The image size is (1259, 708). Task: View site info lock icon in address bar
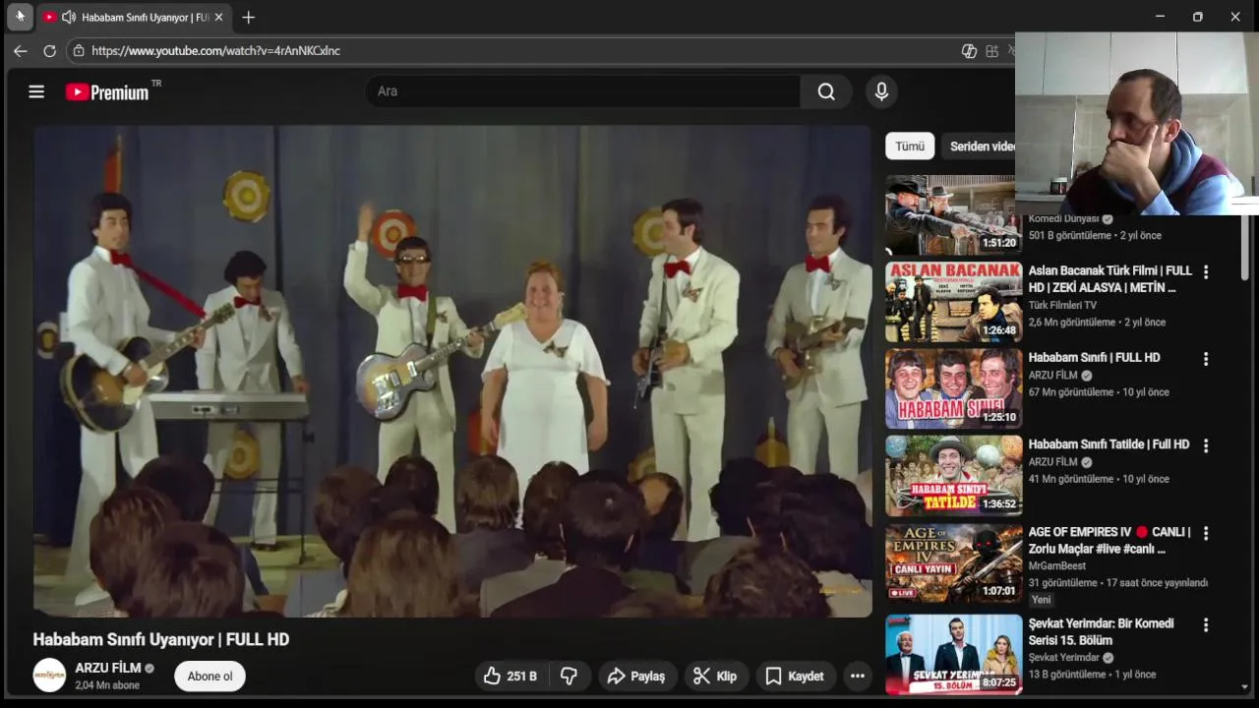[x=79, y=50]
